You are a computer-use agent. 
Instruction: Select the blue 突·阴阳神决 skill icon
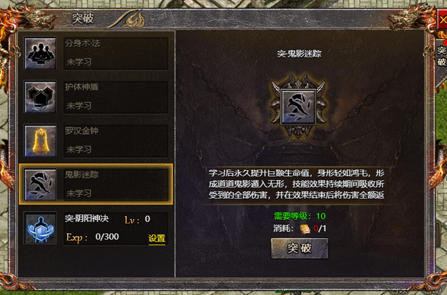(x=40, y=229)
